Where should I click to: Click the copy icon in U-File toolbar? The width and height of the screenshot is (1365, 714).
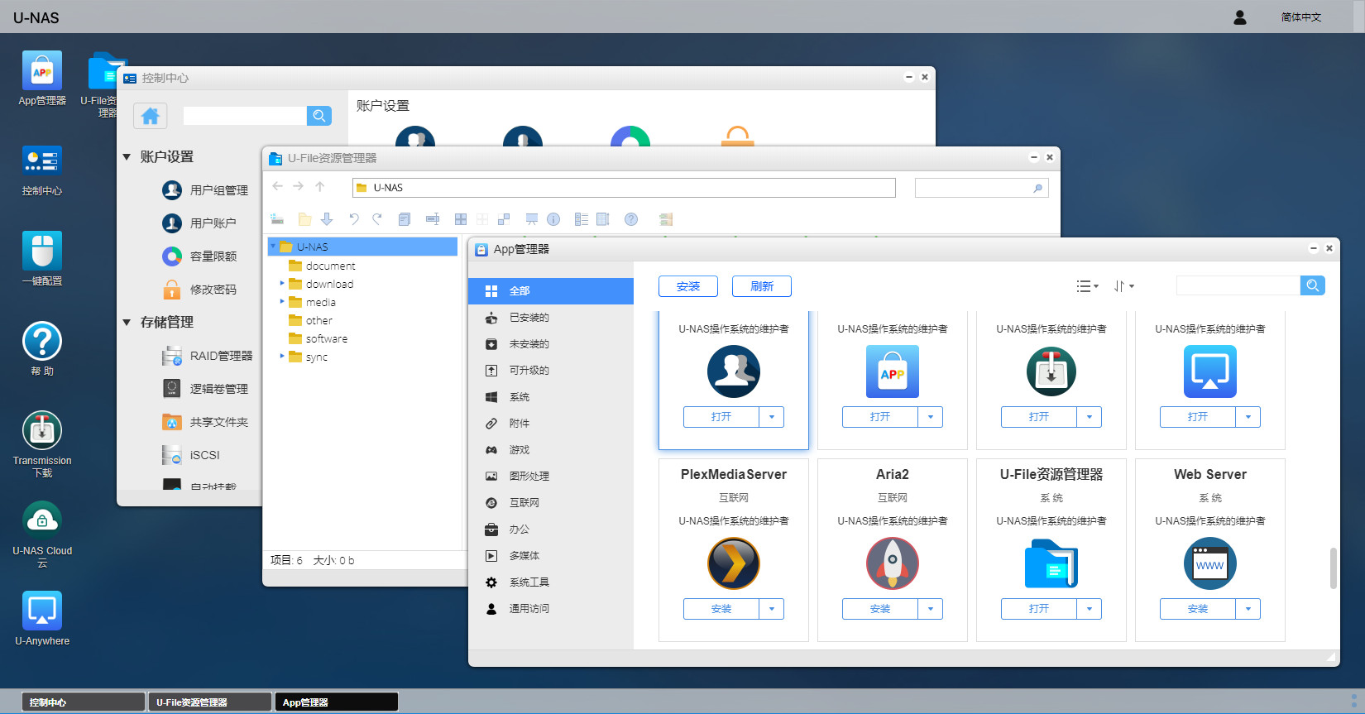(x=405, y=219)
